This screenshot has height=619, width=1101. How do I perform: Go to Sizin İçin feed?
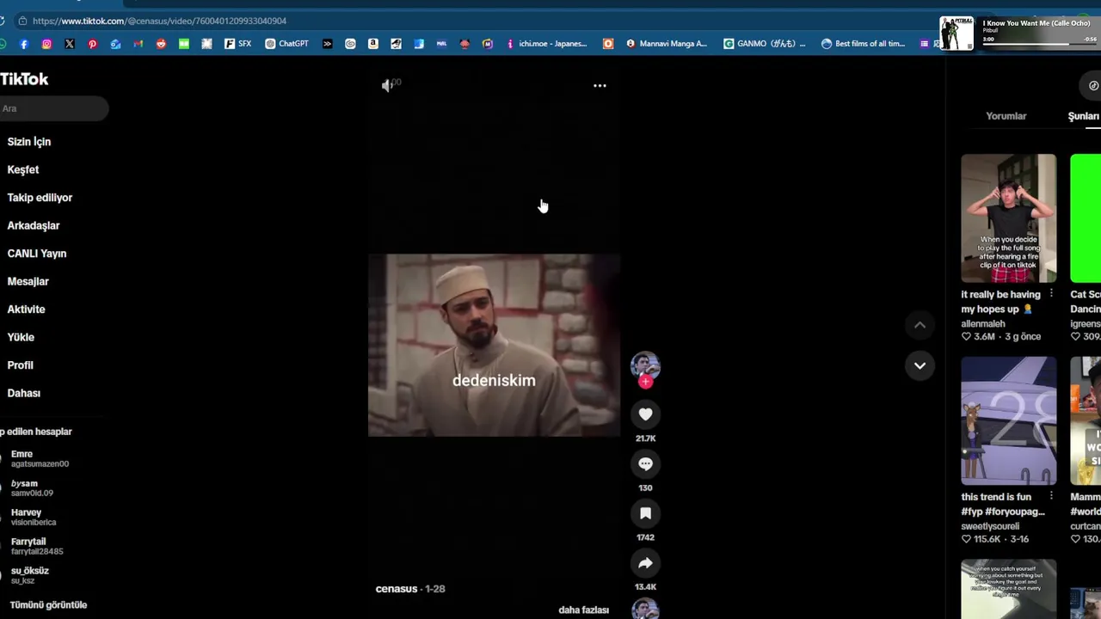[x=29, y=142]
